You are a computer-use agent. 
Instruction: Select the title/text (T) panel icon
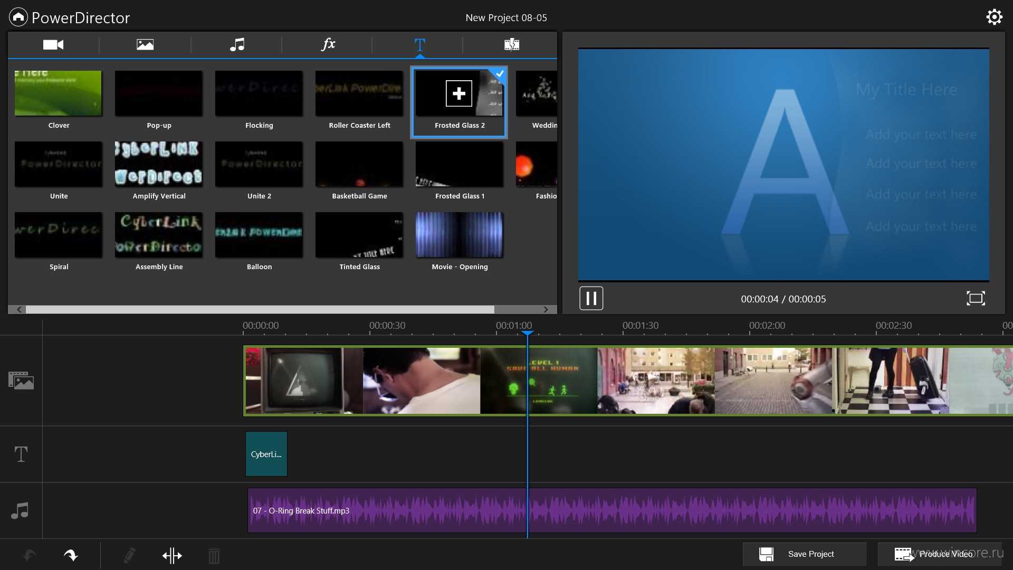(419, 44)
